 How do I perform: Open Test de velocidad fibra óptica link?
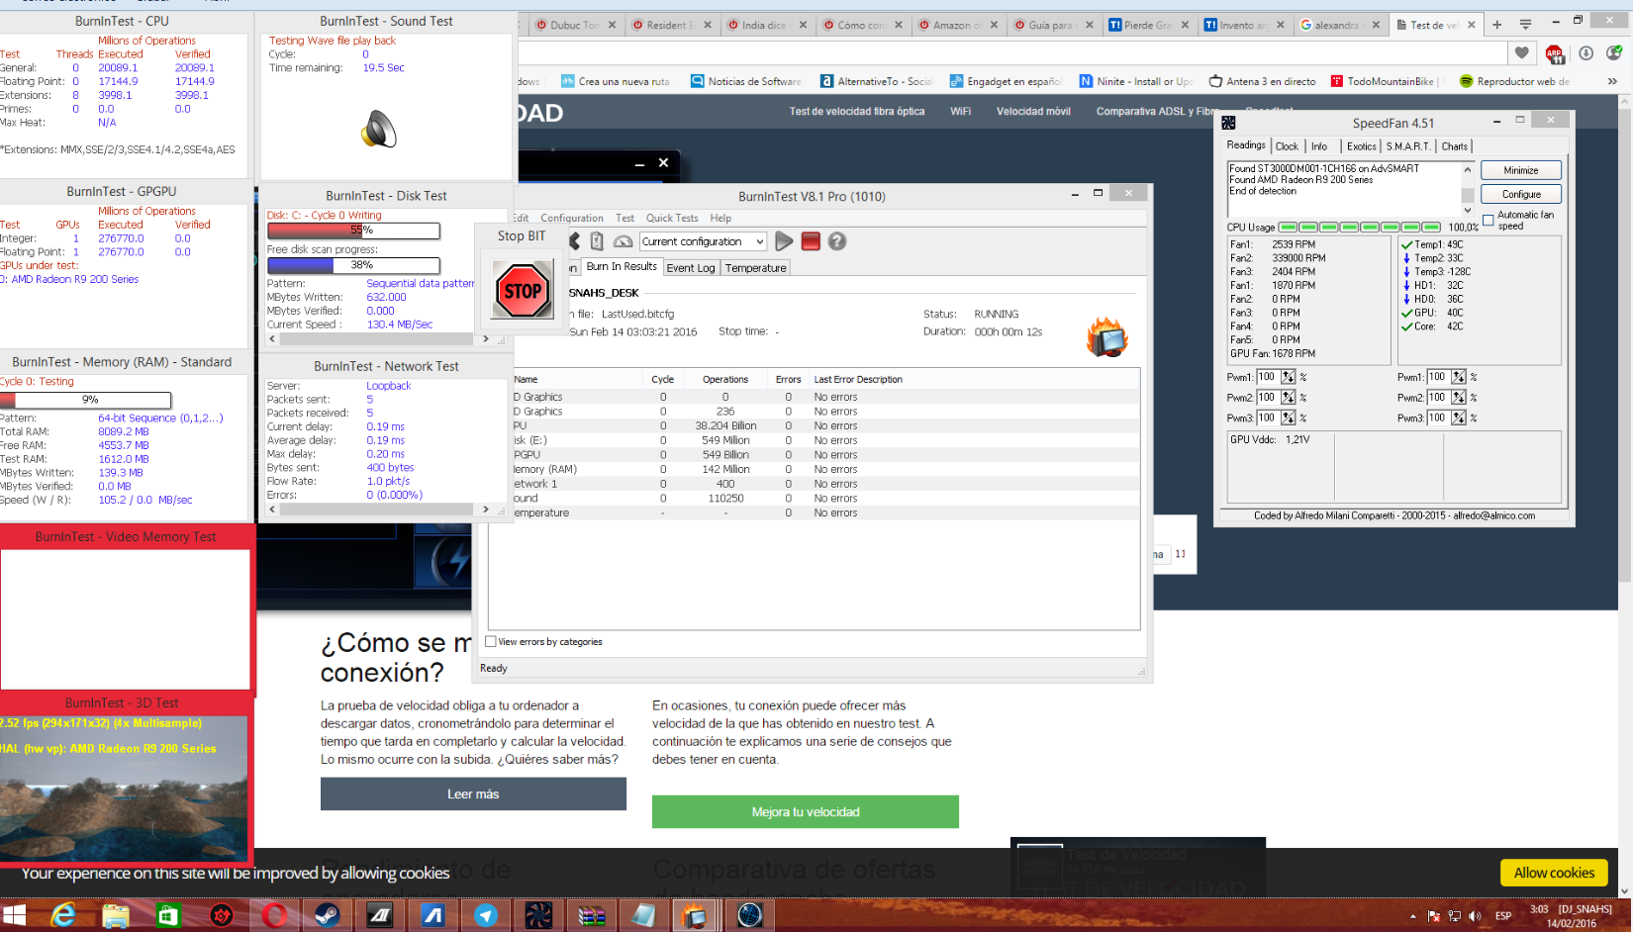click(x=857, y=112)
